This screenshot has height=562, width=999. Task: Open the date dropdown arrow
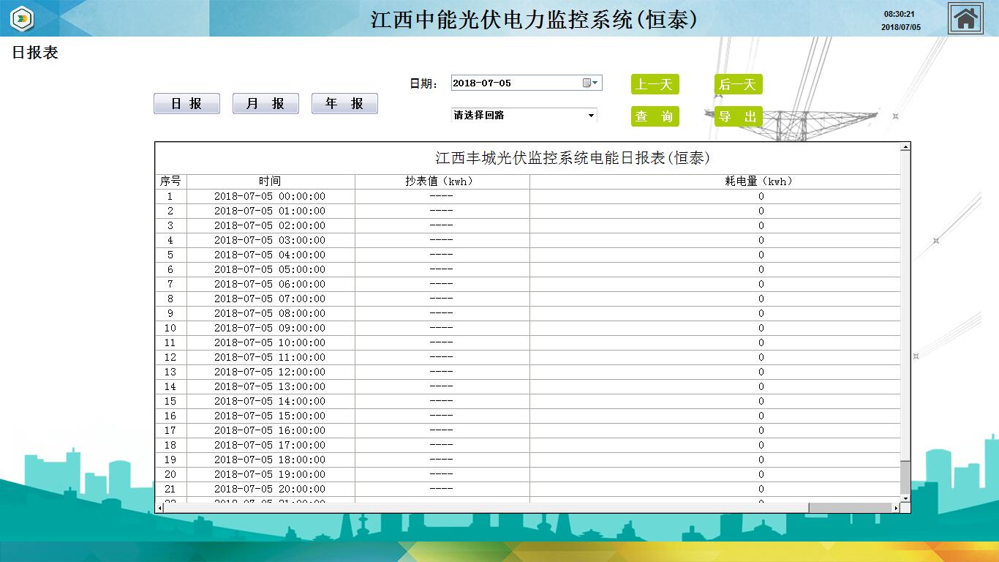tap(595, 83)
